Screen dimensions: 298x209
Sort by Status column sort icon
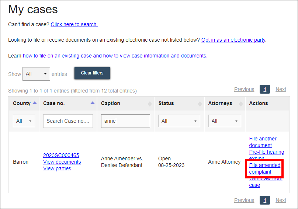pos(200,104)
